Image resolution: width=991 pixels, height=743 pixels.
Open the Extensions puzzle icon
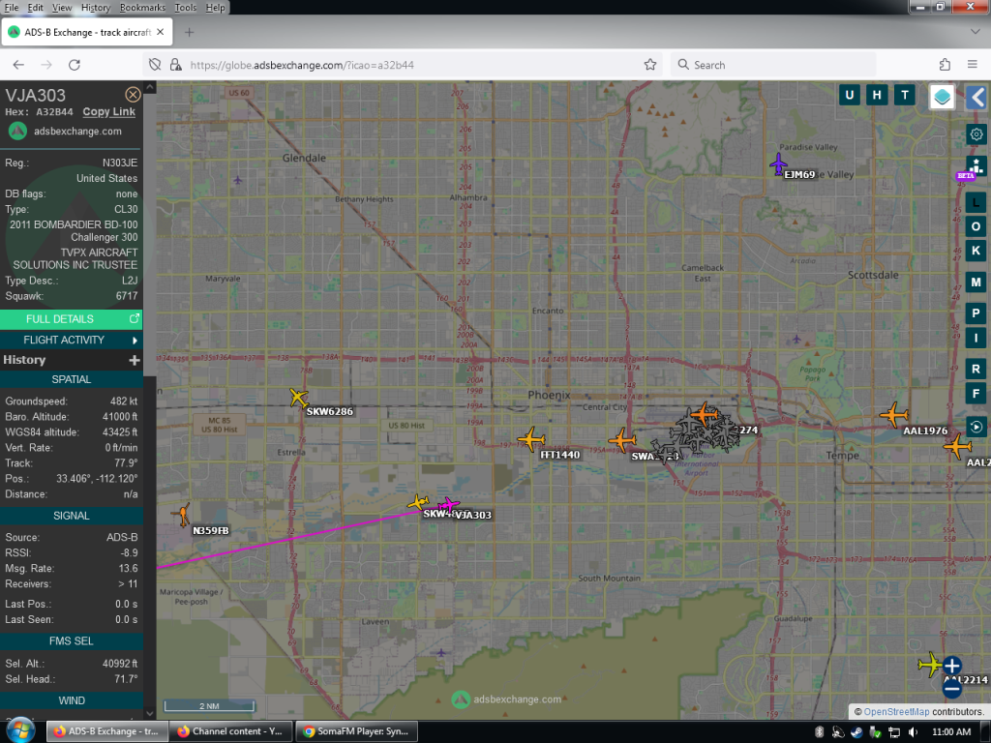pos(945,65)
